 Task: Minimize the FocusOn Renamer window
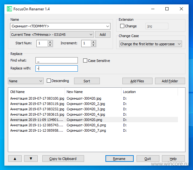(153, 9)
